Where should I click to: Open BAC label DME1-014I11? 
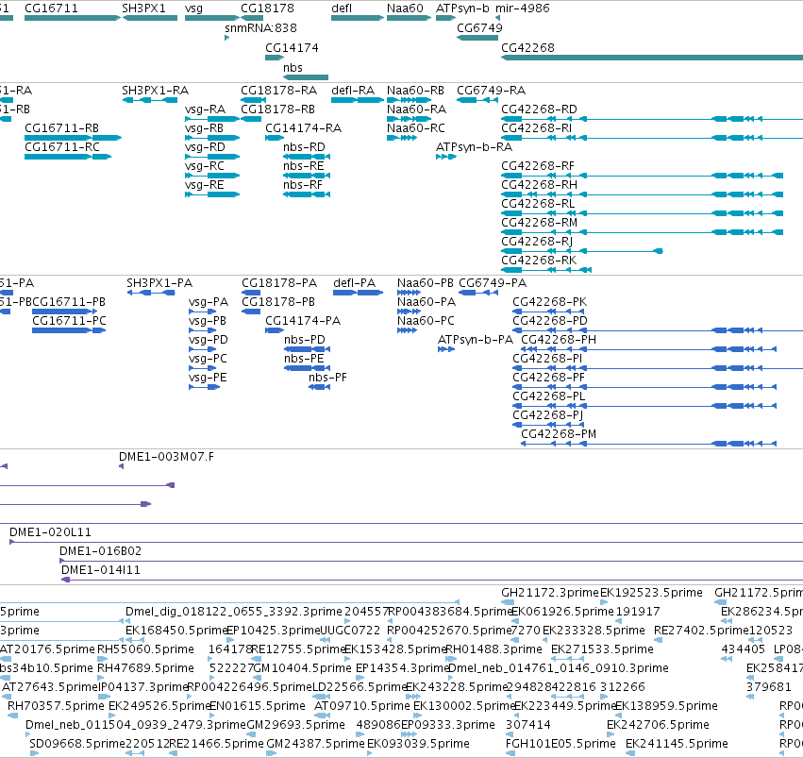point(101,570)
